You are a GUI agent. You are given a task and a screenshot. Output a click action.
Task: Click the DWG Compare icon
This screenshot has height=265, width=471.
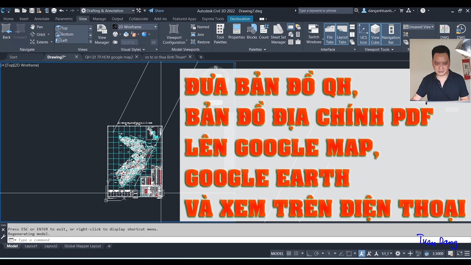click(x=445, y=32)
